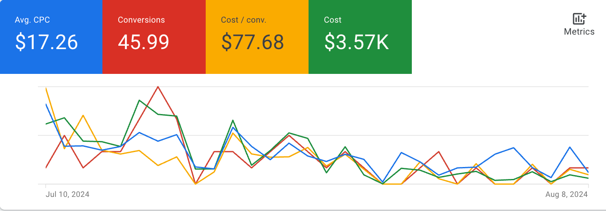Click the $17.26 average CPC value
The width and height of the screenshot is (606, 211).
click(x=47, y=42)
